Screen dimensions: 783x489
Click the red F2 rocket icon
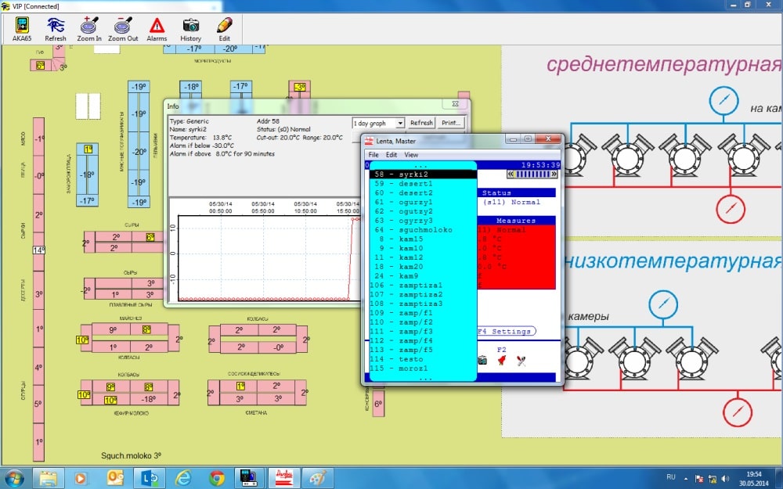coord(502,360)
